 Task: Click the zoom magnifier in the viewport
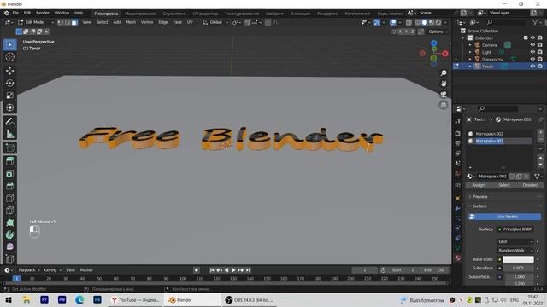click(444, 73)
